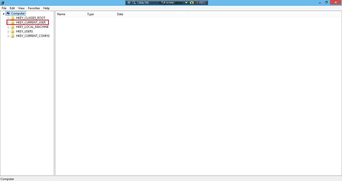Click the camera screenshot icon in recorder bar

192,2
